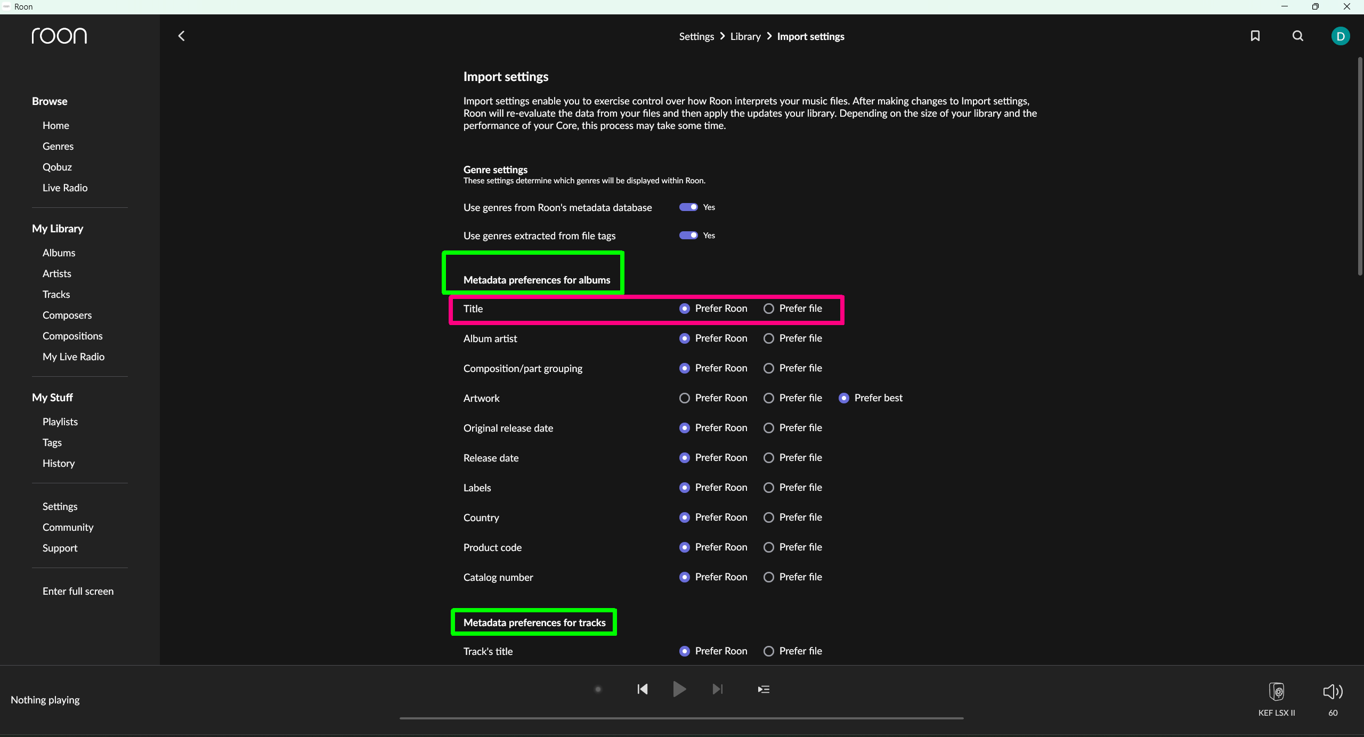Select Prefer file for album Title
1364x737 pixels.
(769, 309)
